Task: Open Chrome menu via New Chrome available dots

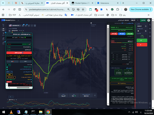Action: pyautogui.click(x=151, y=10)
